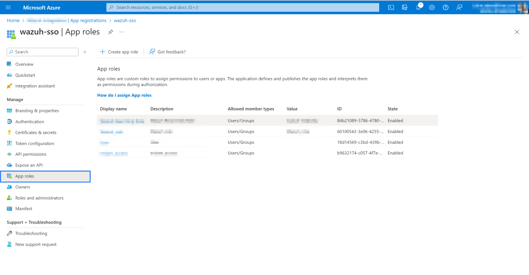
Task: Open portal settings gear
Action: click(x=432, y=7)
